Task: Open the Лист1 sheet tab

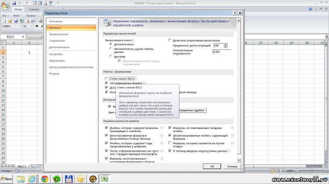Action: coord(21,166)
